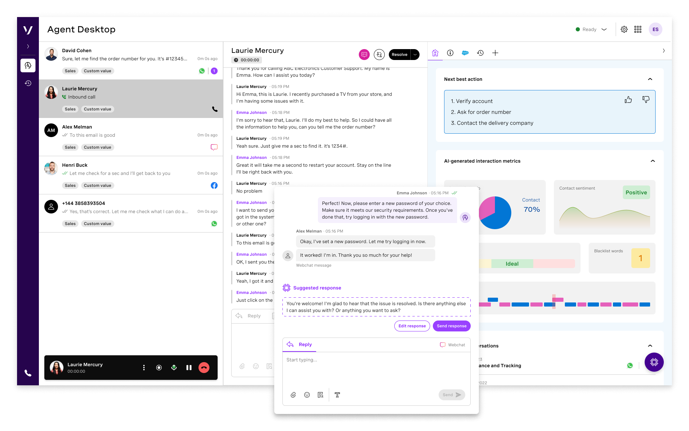Image resolution: width=689 pixels, height=431 pixels.
Task: Click the info panel icon
Action: (450, 53)
